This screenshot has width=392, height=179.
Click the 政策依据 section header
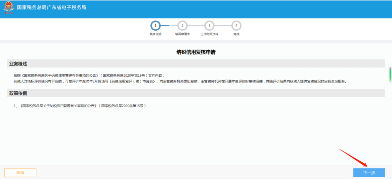(x=196, y=93)
